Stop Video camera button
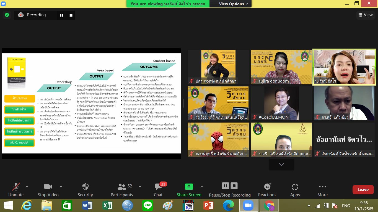 click(x=48, y=190)
